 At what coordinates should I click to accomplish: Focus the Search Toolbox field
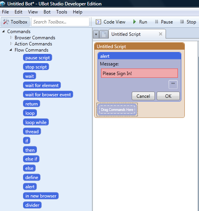[60, 22]
